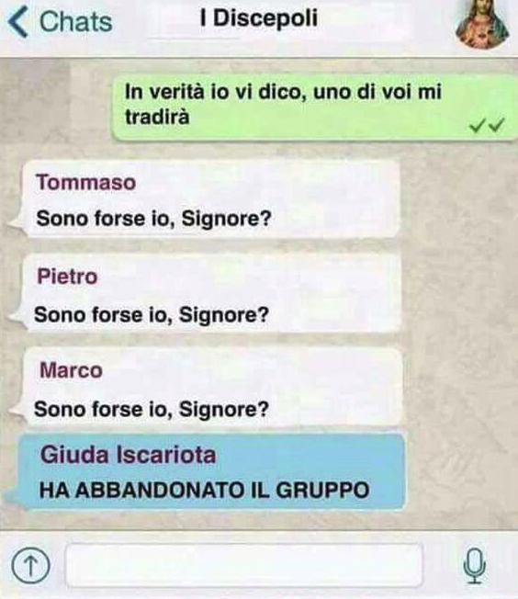The width and height of the screenshot is (518, 599).
Task: Focus the message text input field
Action: [x=244, y=565]
